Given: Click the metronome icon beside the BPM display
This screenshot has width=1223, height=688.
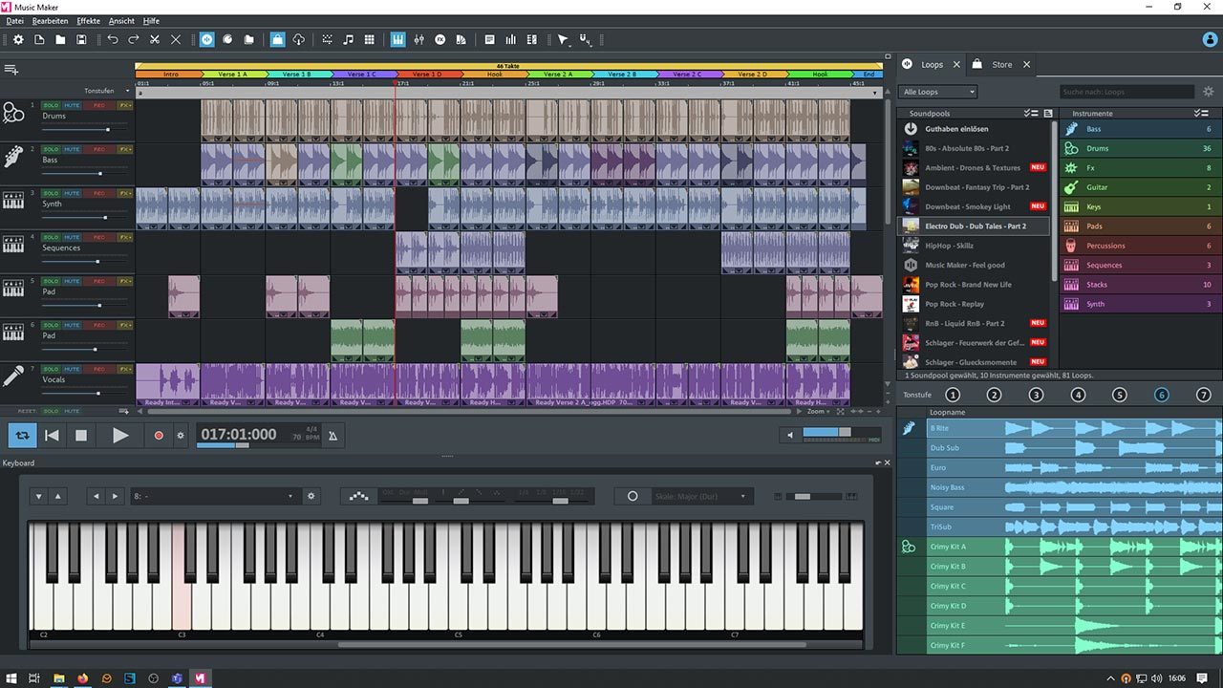Looking at the screenshot, I should point(333,436).
